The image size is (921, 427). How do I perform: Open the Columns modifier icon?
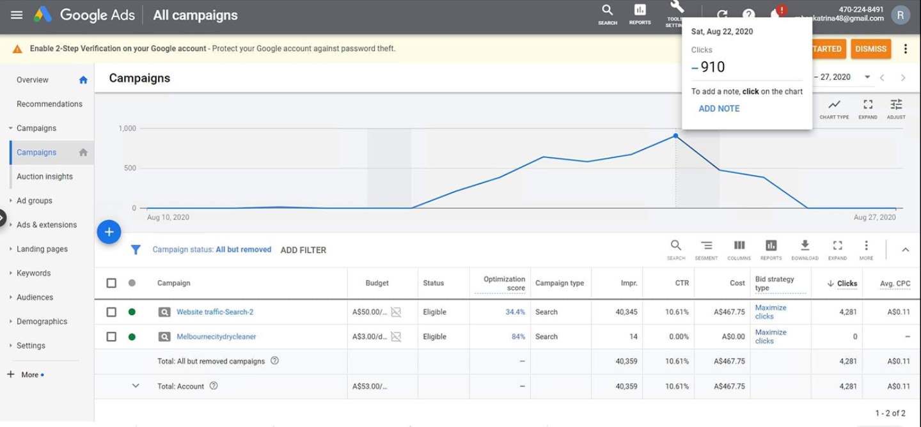pyautogui.click(x=739, y=249)
